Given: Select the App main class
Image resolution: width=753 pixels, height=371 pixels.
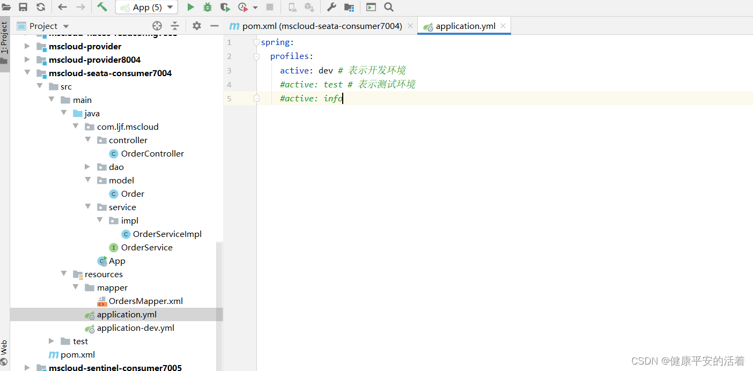Looking at the screenshot, I should (x=112, y=261).
